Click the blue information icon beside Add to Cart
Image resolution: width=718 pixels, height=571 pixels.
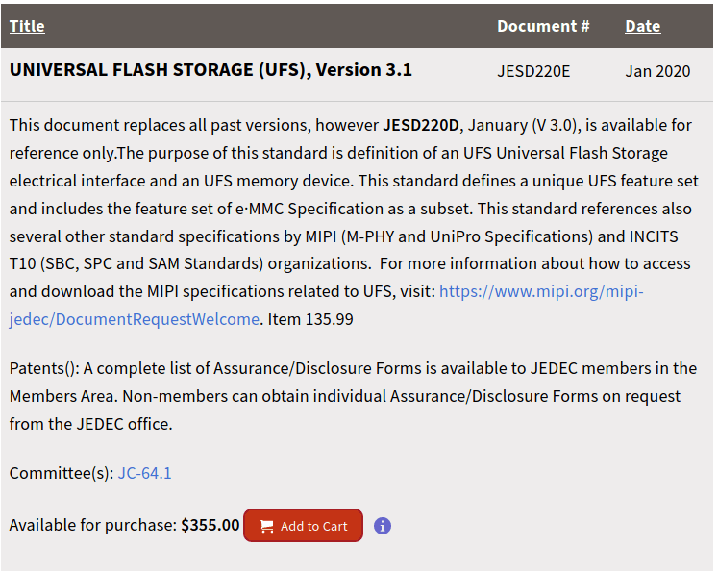[383, 526]
